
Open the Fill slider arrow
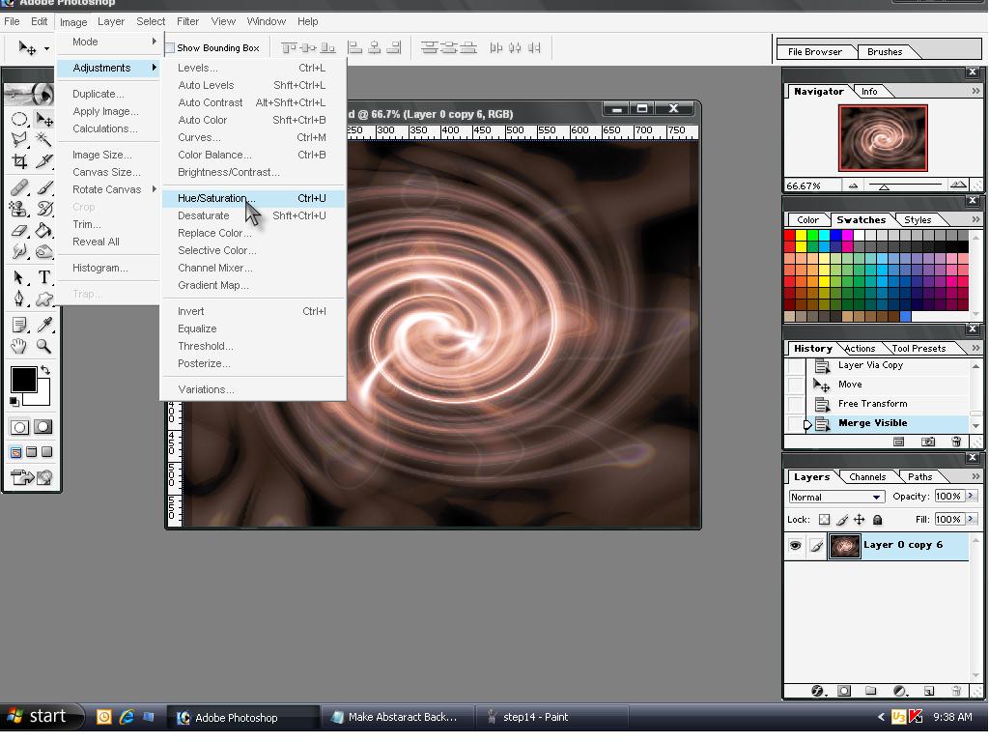click(x=972, y=519)
